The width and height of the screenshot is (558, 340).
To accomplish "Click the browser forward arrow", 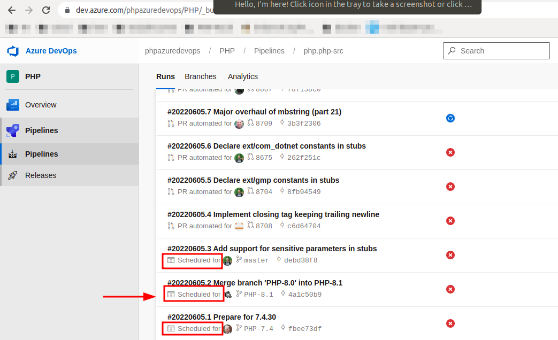I will pyautogui.click(x=29, y=10).
